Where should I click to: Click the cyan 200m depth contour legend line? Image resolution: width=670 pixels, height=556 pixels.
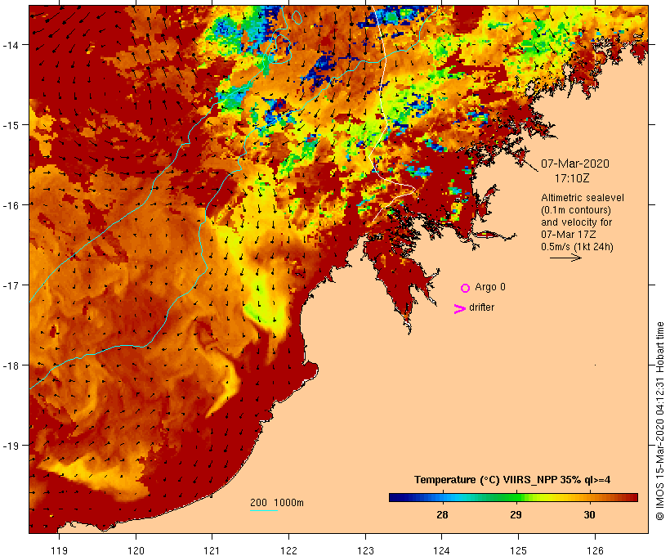tap(264, 510)
